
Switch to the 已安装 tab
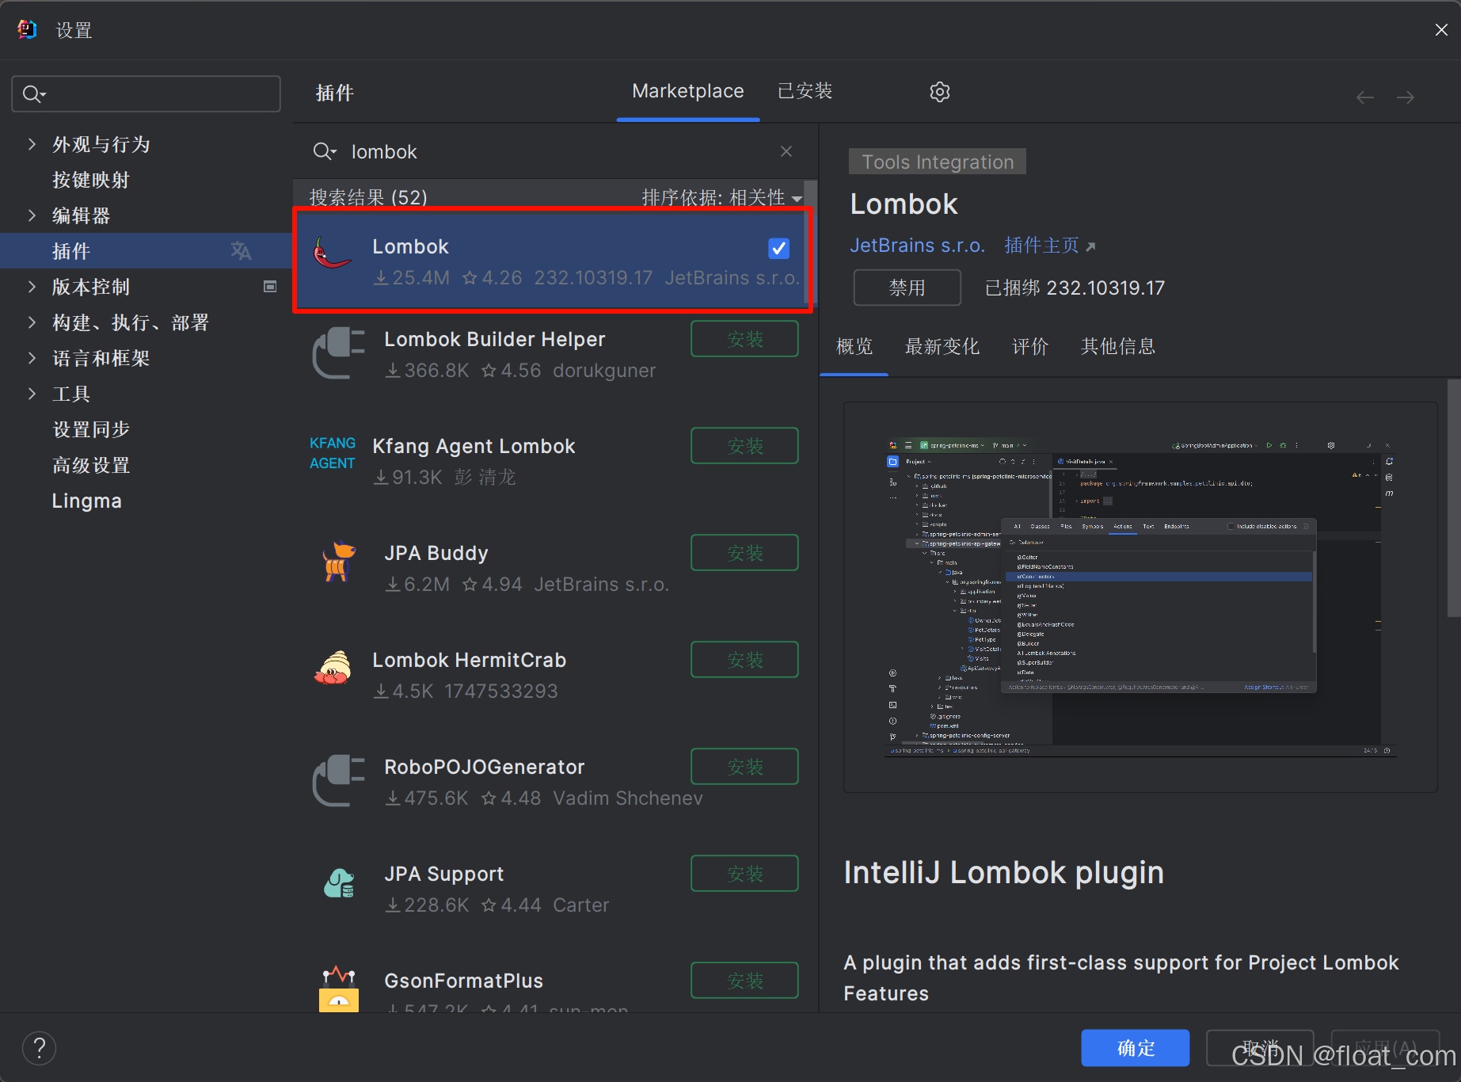point(805,92)
